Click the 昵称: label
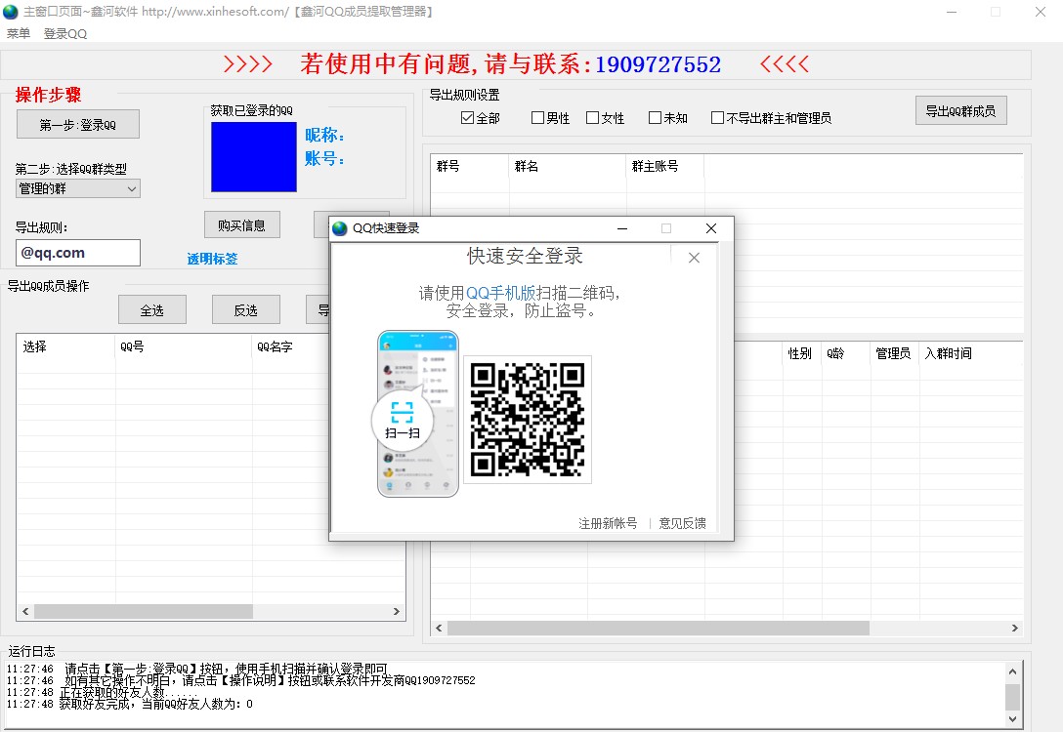 [x=324, y=135]
